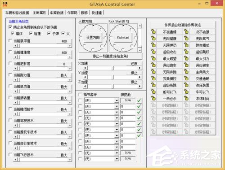Switch to the 作弊码 tab
This screenshot has height=170, width=225.
coord(72,13)
